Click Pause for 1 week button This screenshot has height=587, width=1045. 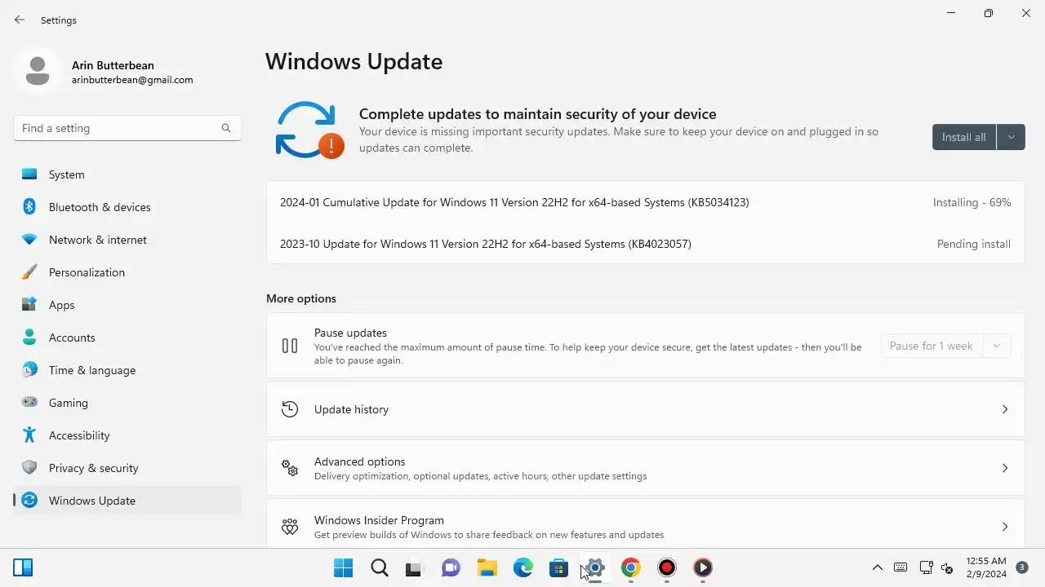tap(932, 346)
